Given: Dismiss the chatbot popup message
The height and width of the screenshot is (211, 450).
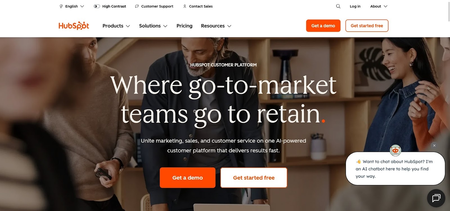Looking at the screenshot, I should click(x=434, y=145).
